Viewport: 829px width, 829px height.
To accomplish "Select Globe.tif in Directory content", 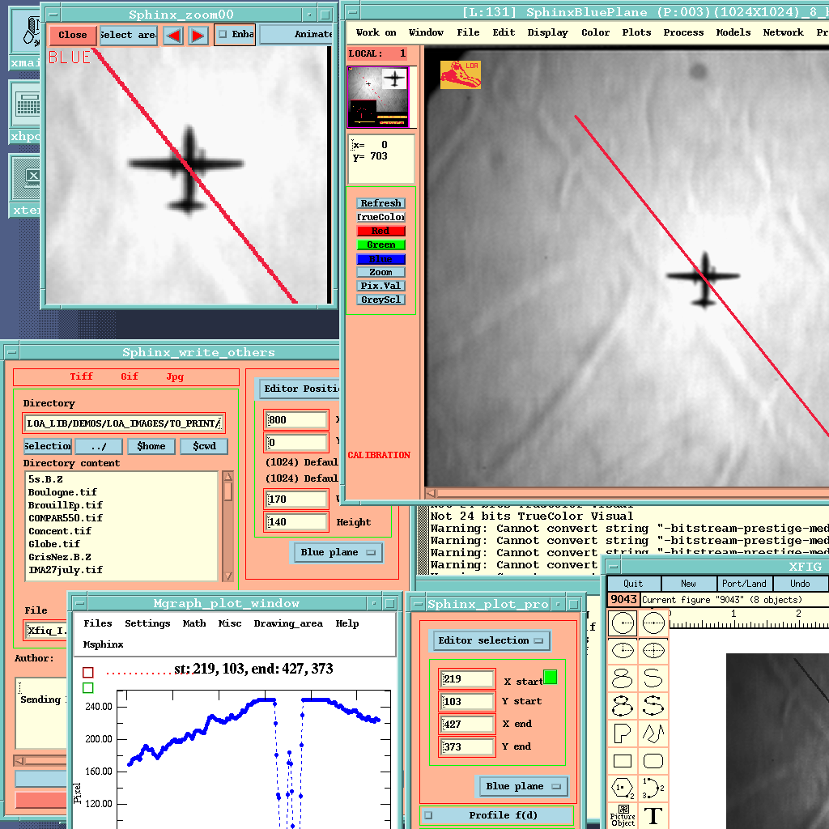I will pyautogui.click(x=54, y=544).
